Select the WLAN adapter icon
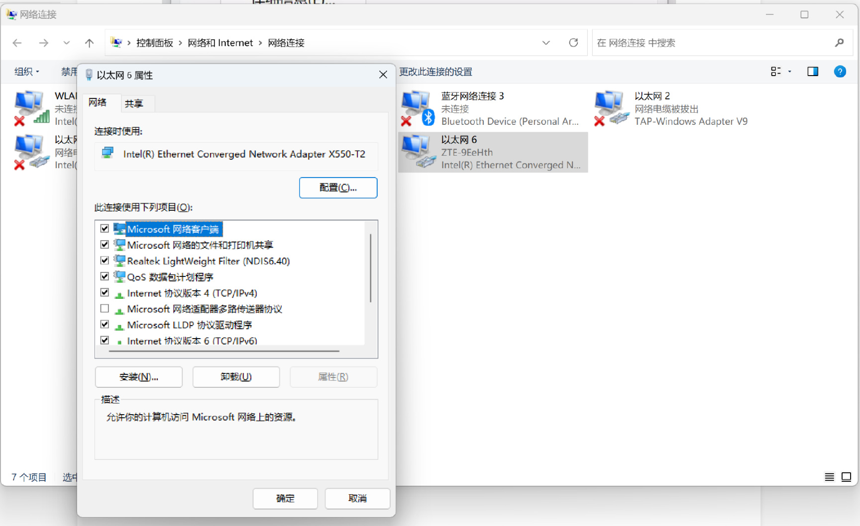 [30, 107]
